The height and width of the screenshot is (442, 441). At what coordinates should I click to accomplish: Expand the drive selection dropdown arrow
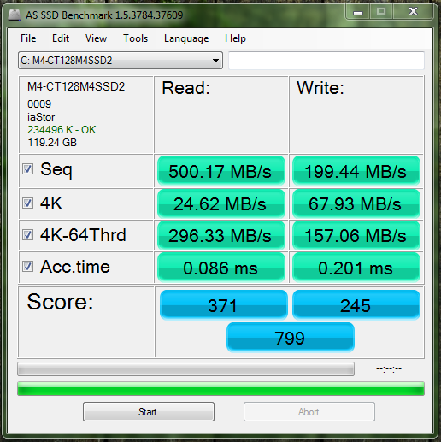click(x=215, y=61)
